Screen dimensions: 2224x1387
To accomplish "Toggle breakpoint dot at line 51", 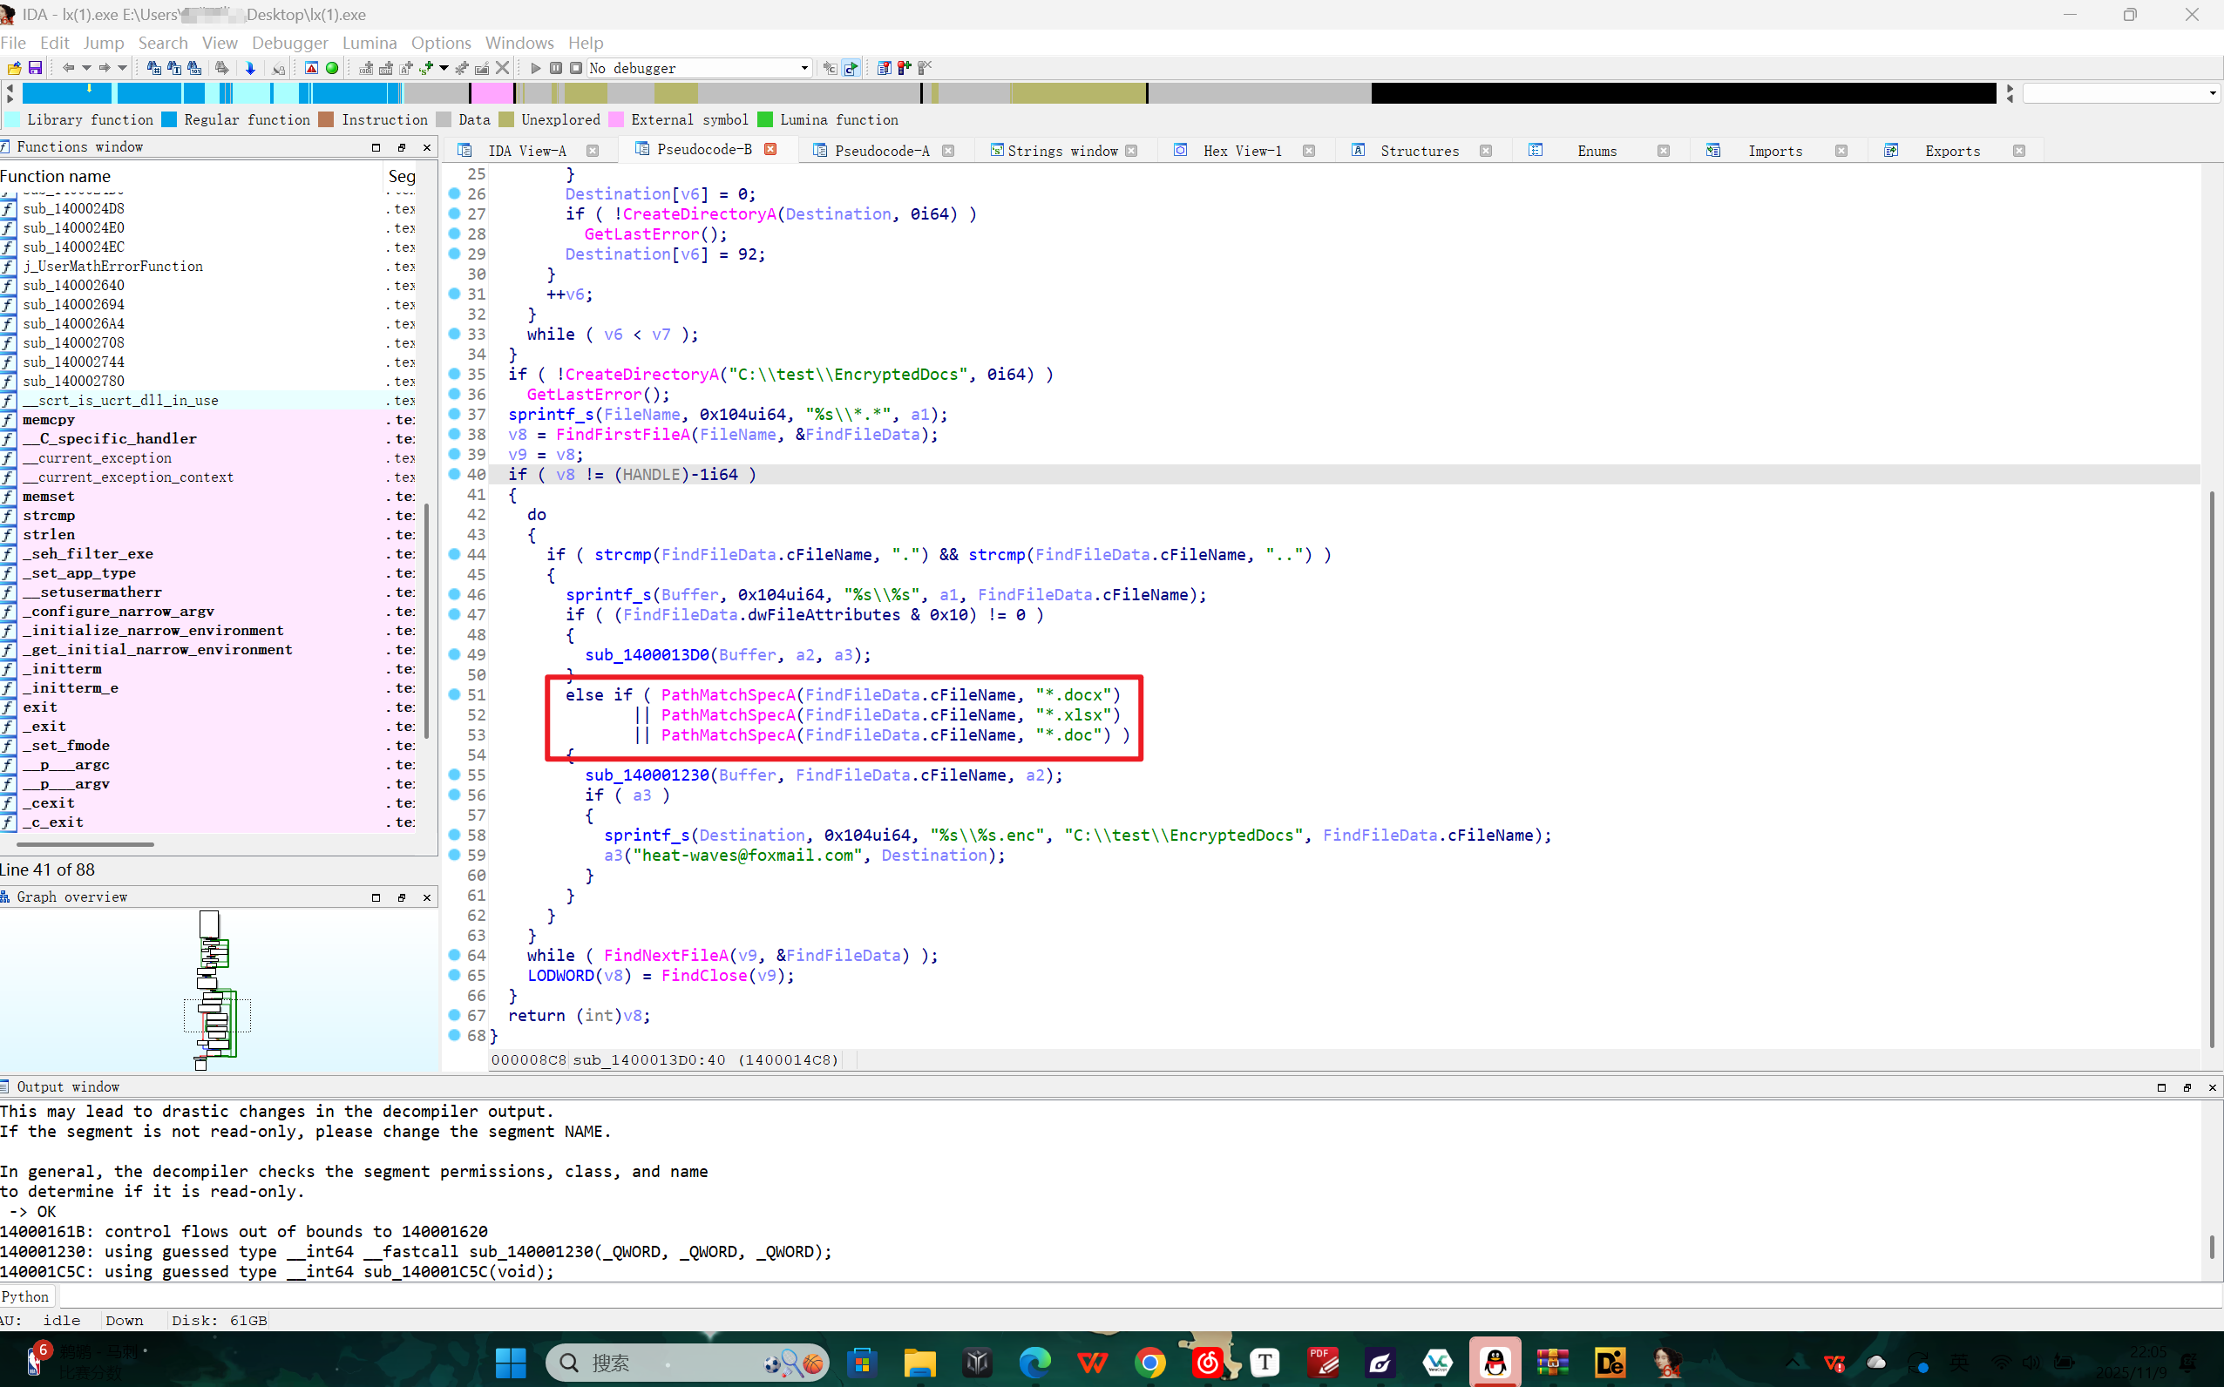I will coord(454,694).
